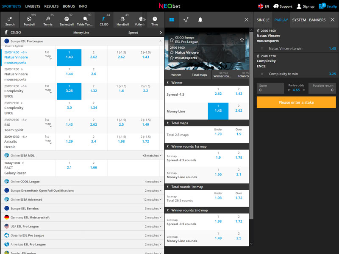Expand the Online ESEA Advanced section
Screen dimensions: 339x254
82,199
